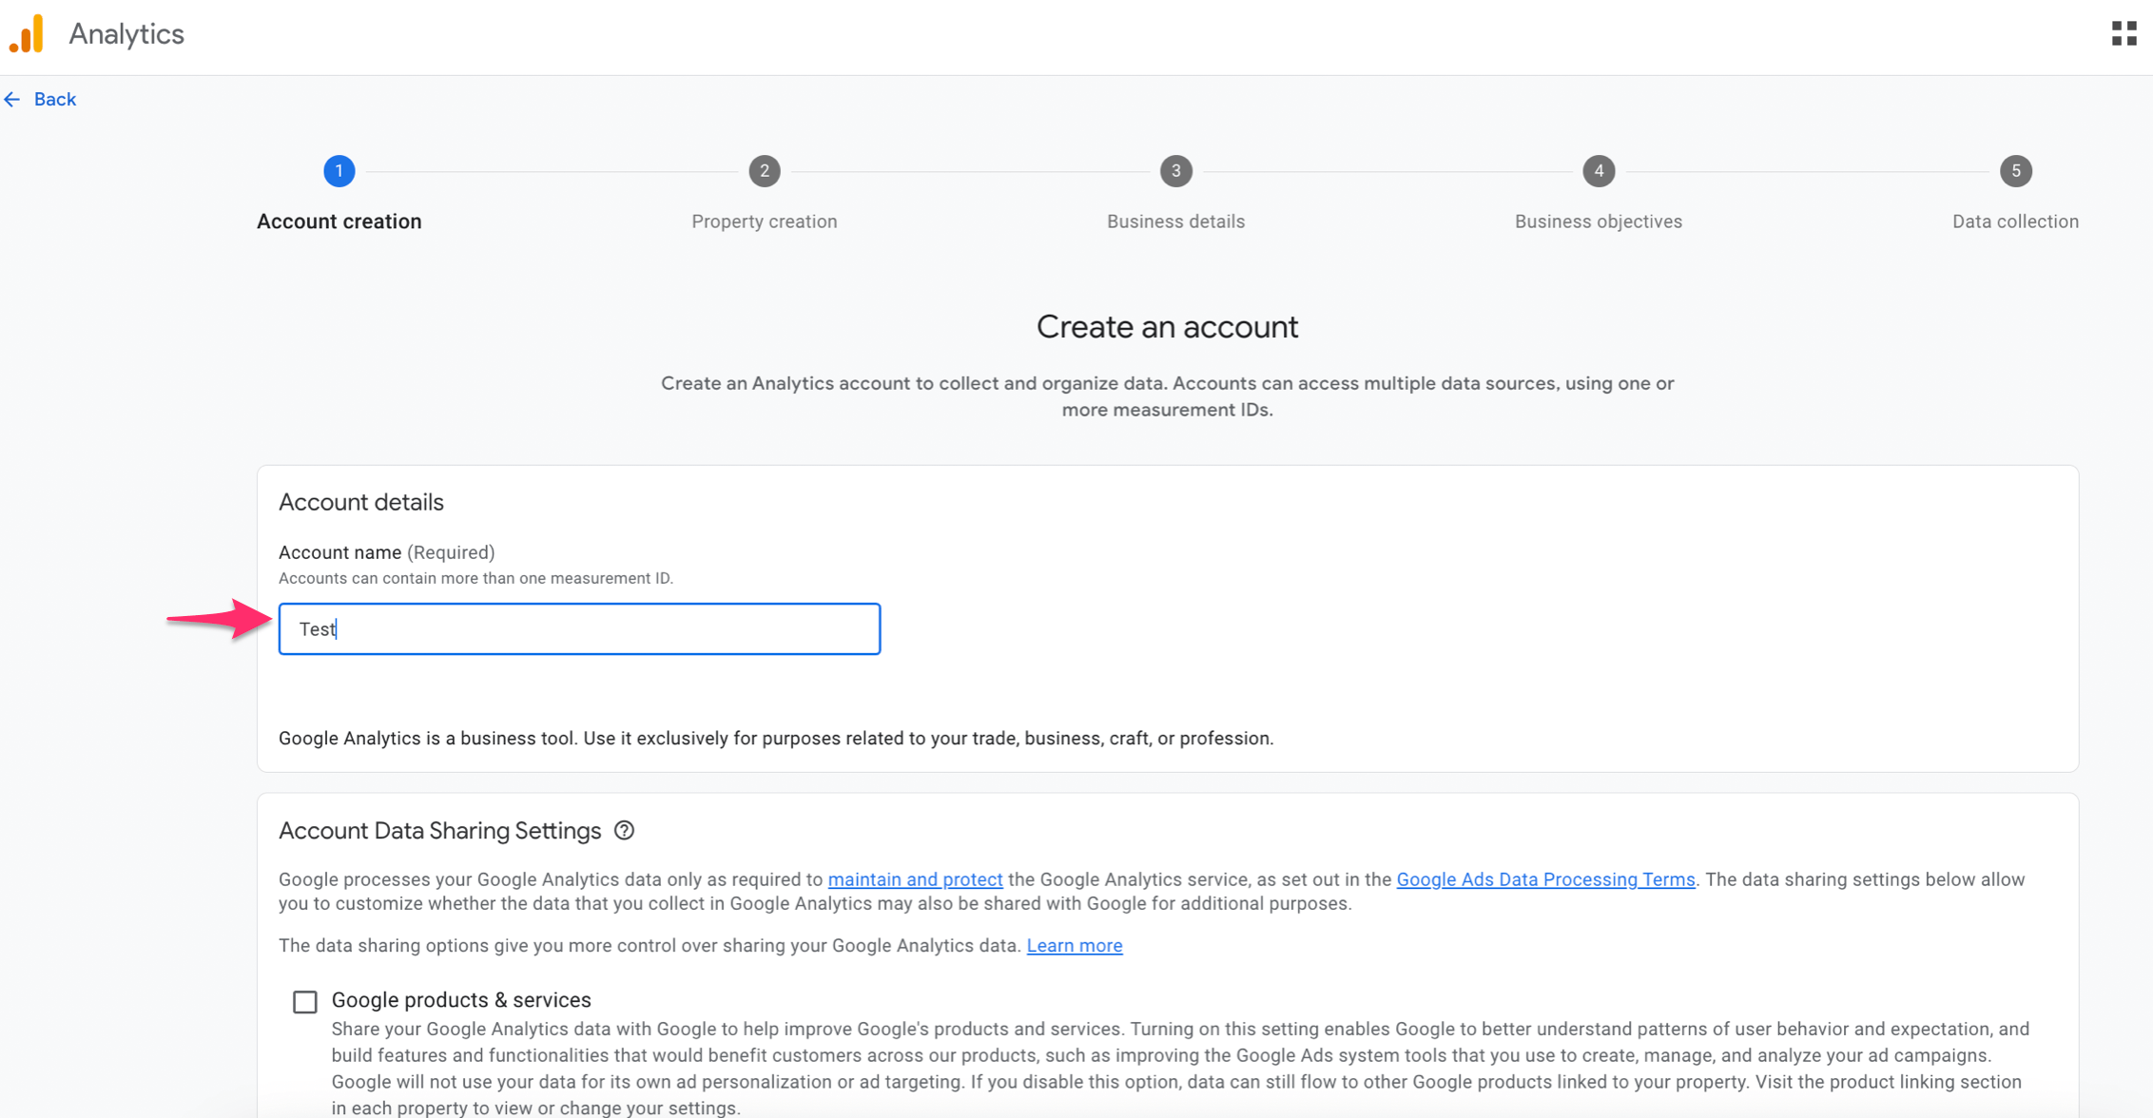Open the maintain and protect link
The width and height of the screenshot is (2153, 1118).
point(915,879)
